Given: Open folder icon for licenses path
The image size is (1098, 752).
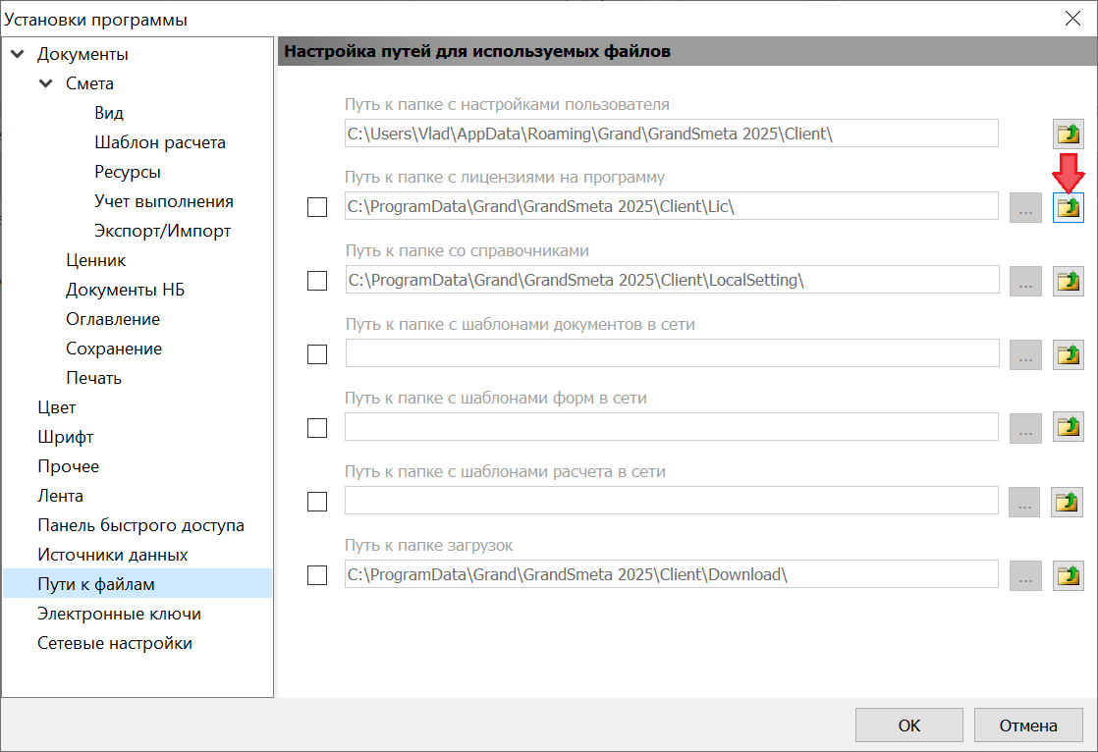Looking at the screenshot, I should tap(1068, 207).
